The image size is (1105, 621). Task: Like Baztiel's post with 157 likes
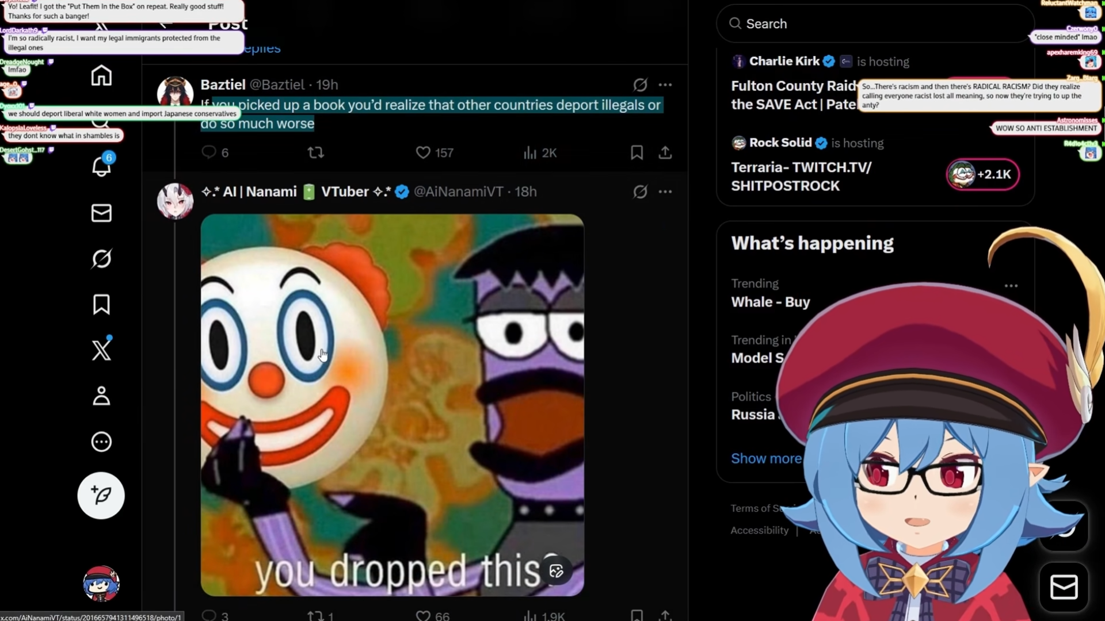(x=434, y=152)
